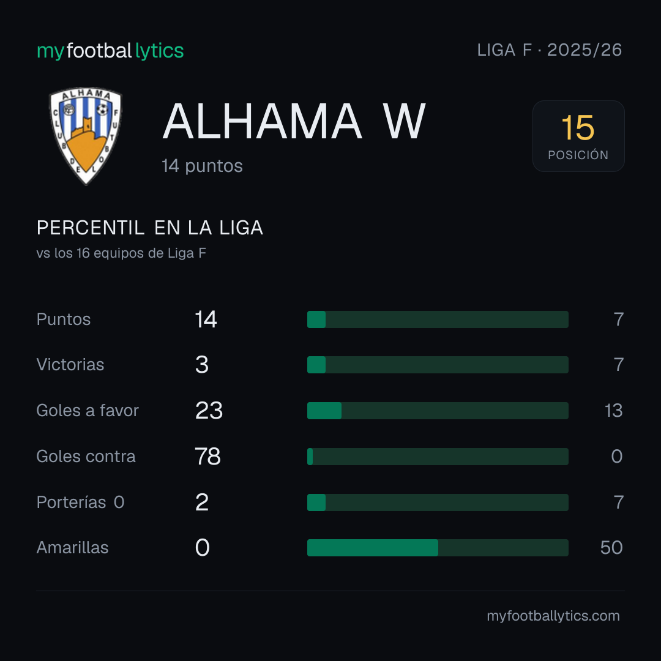Select the Victorias row label
661x661 pixels.
click(70, 365)
